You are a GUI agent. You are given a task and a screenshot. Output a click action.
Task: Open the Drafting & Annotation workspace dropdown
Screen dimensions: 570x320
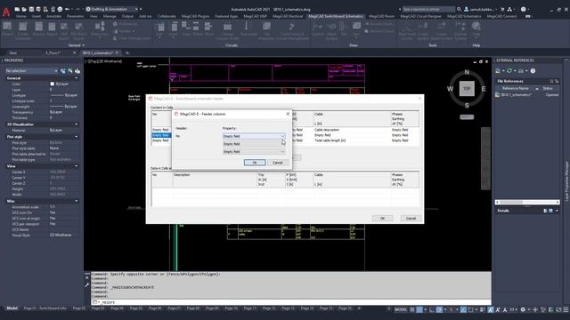click(112, 9)
